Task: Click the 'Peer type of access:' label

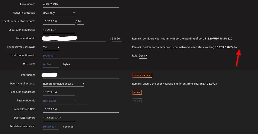Action: point(22,83)
